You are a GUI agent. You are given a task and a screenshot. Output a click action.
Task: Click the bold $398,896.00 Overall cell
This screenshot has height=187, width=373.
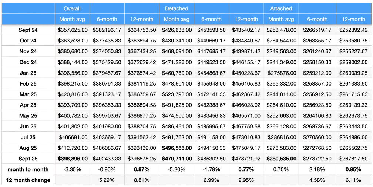(x=73, y=159)
